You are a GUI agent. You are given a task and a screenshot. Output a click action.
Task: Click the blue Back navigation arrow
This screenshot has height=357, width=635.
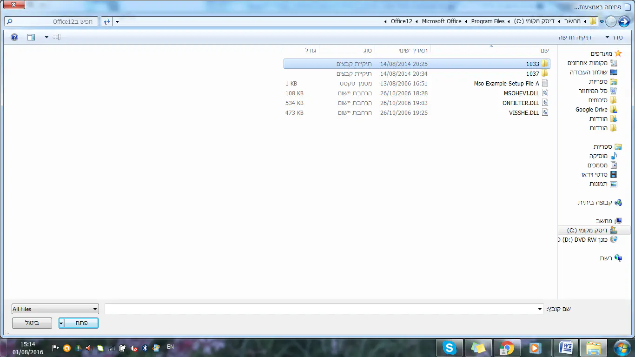[623, 21]
